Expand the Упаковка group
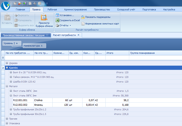This screenshot has width=182, height=126. tap(7, 123)
